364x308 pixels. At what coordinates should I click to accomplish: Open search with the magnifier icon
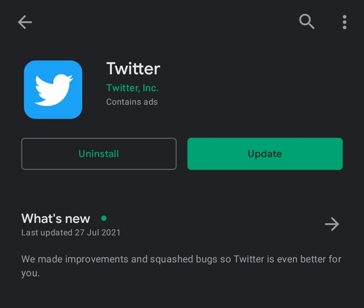306,22
